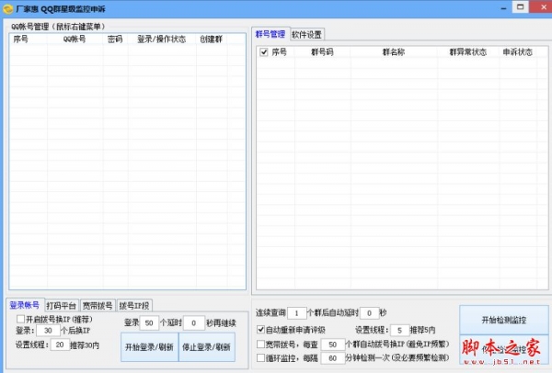The height and width of the screenshot is (373, 552).
Task: Click the QQ帐号 column header
Action: (75, 39)
